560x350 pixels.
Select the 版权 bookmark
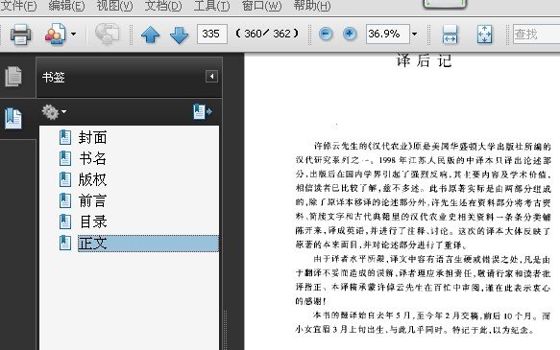point(93,179)
